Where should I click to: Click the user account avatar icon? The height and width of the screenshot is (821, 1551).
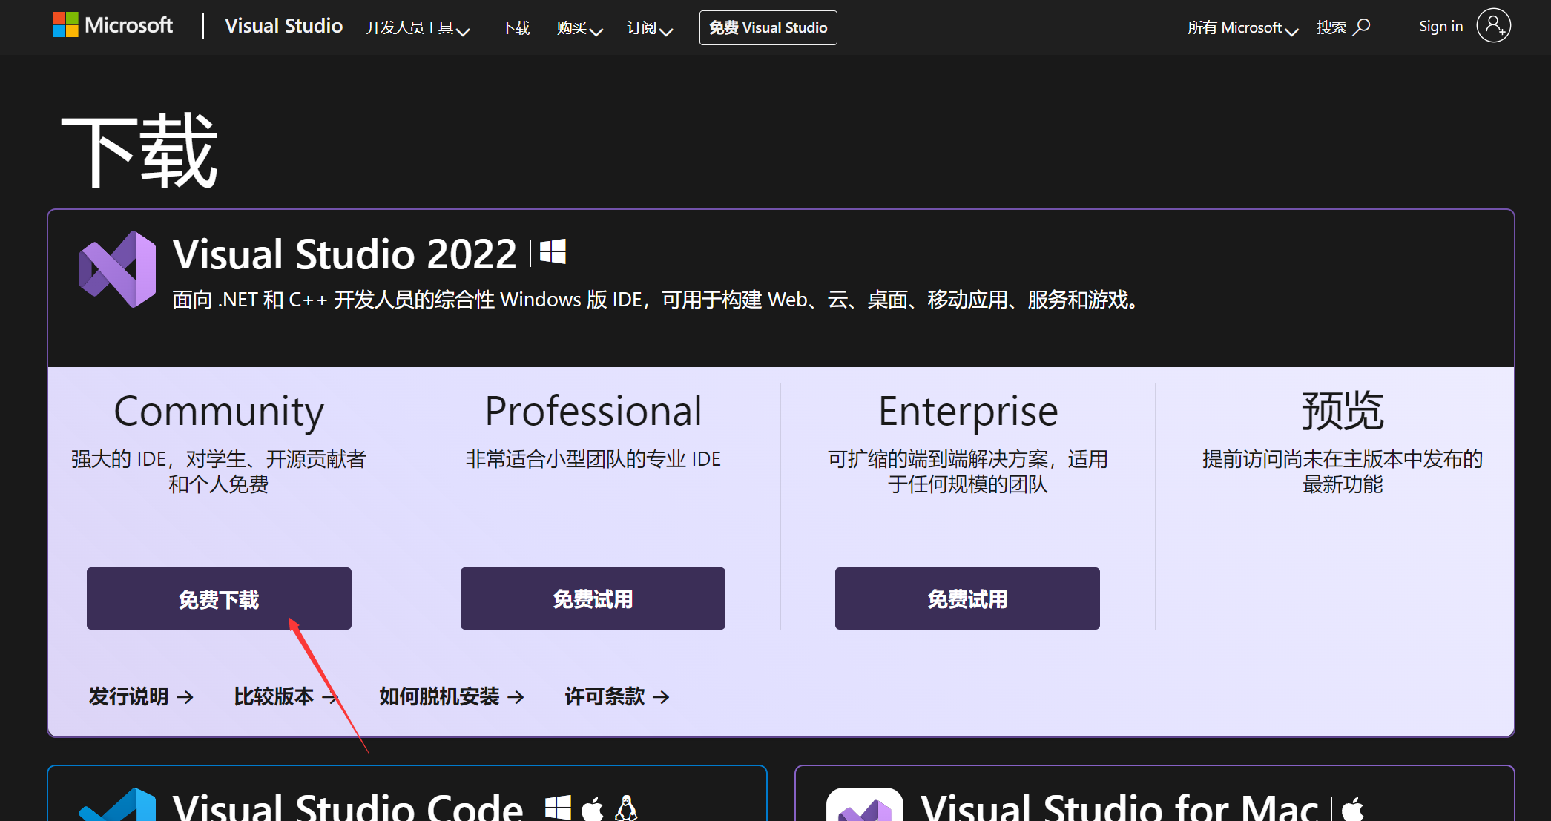pyautogui.click(x=1494, y=26)
